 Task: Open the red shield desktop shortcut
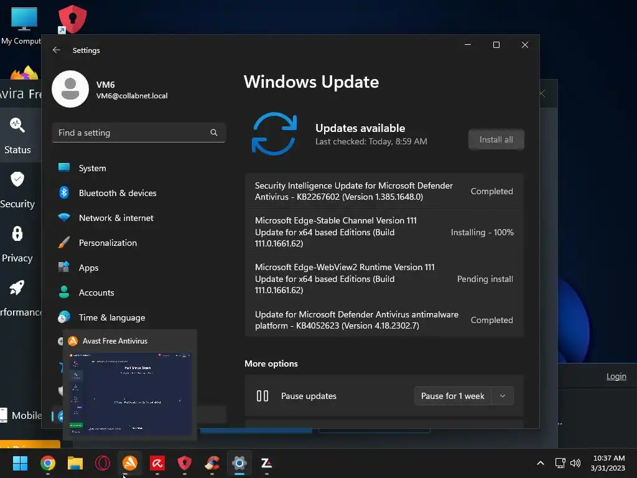[72, 19]
